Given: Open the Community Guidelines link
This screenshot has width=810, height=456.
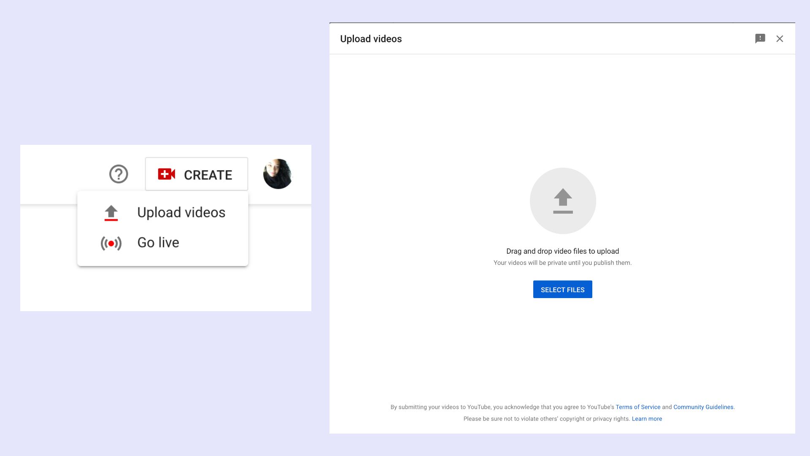Looking at the screenshot, I should [x=703, y=407].
